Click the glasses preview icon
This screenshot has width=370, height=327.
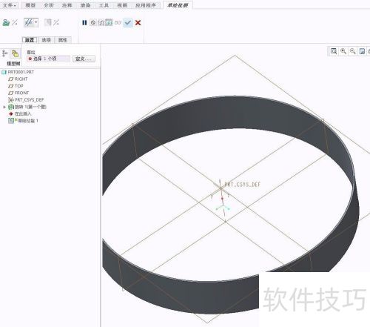[118, 23]
